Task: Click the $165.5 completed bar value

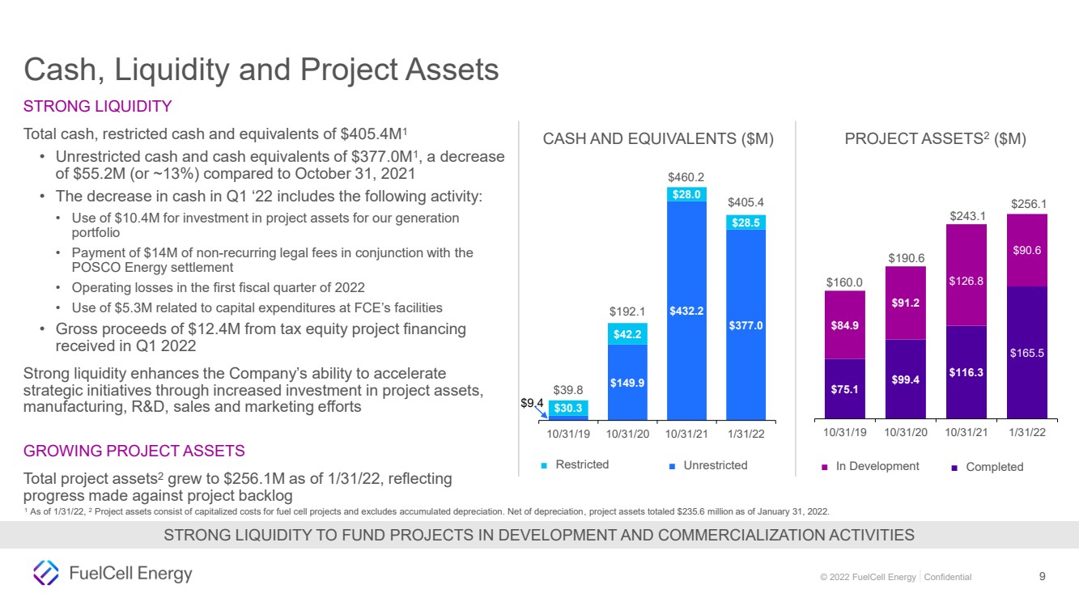Action: pos(1027,353)
